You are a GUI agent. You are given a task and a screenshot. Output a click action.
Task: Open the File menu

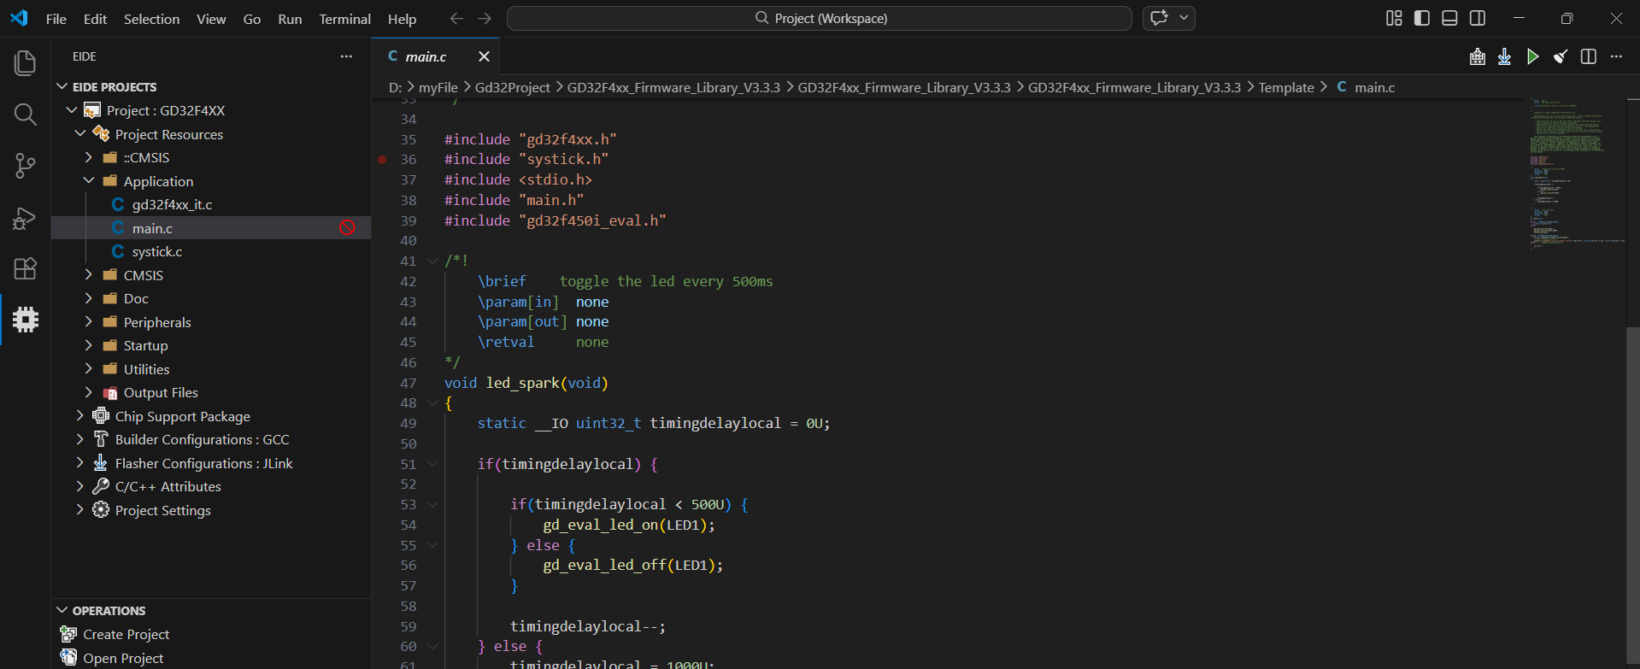coord(56,19)
